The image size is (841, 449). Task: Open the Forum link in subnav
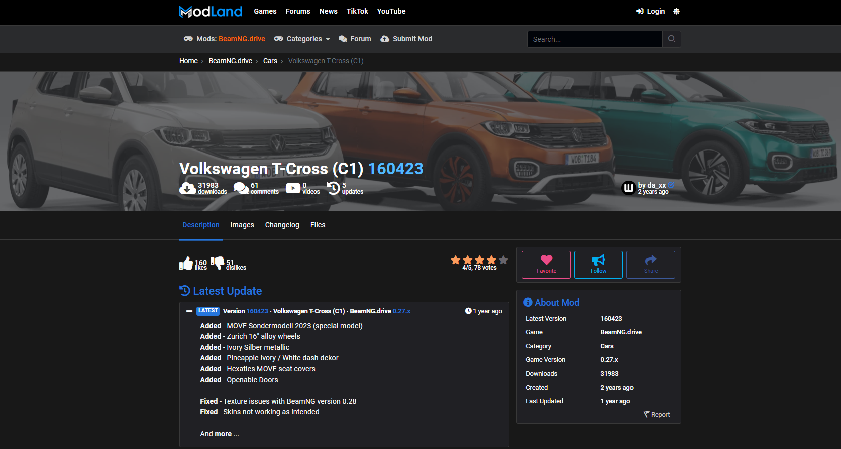[355, 39]
